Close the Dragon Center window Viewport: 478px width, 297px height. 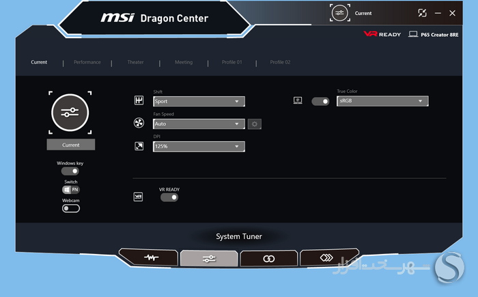452,13
